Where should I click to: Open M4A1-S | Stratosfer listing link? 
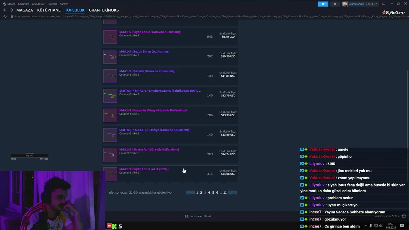149,149
